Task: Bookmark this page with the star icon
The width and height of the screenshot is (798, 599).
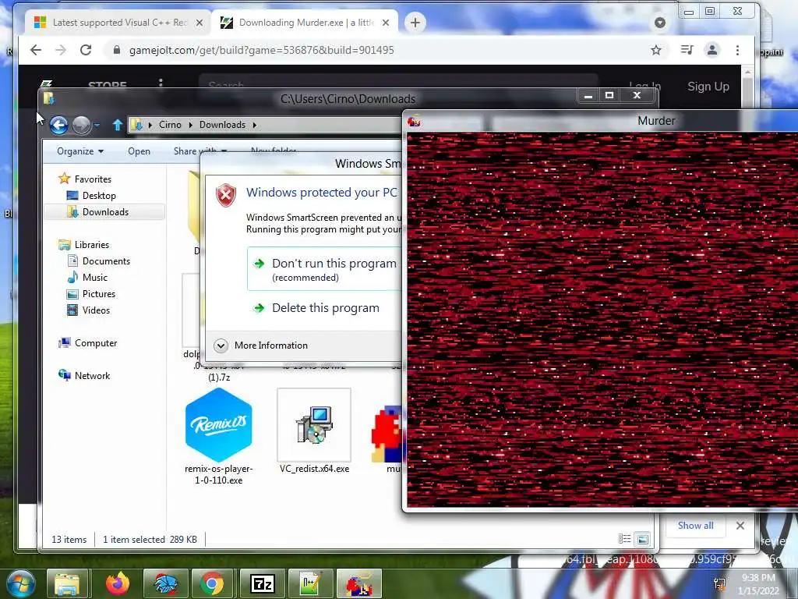Action: 656,50
